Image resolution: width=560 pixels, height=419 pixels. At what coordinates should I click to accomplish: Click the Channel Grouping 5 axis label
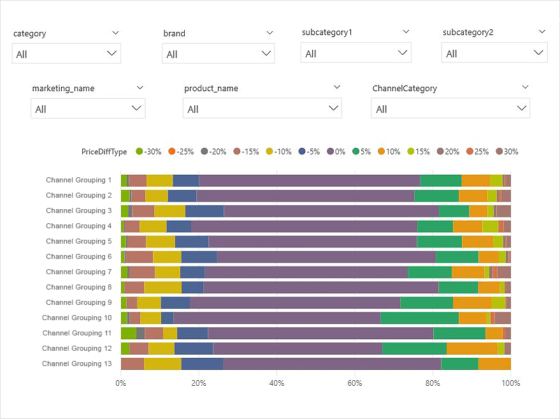pos(78,241)
